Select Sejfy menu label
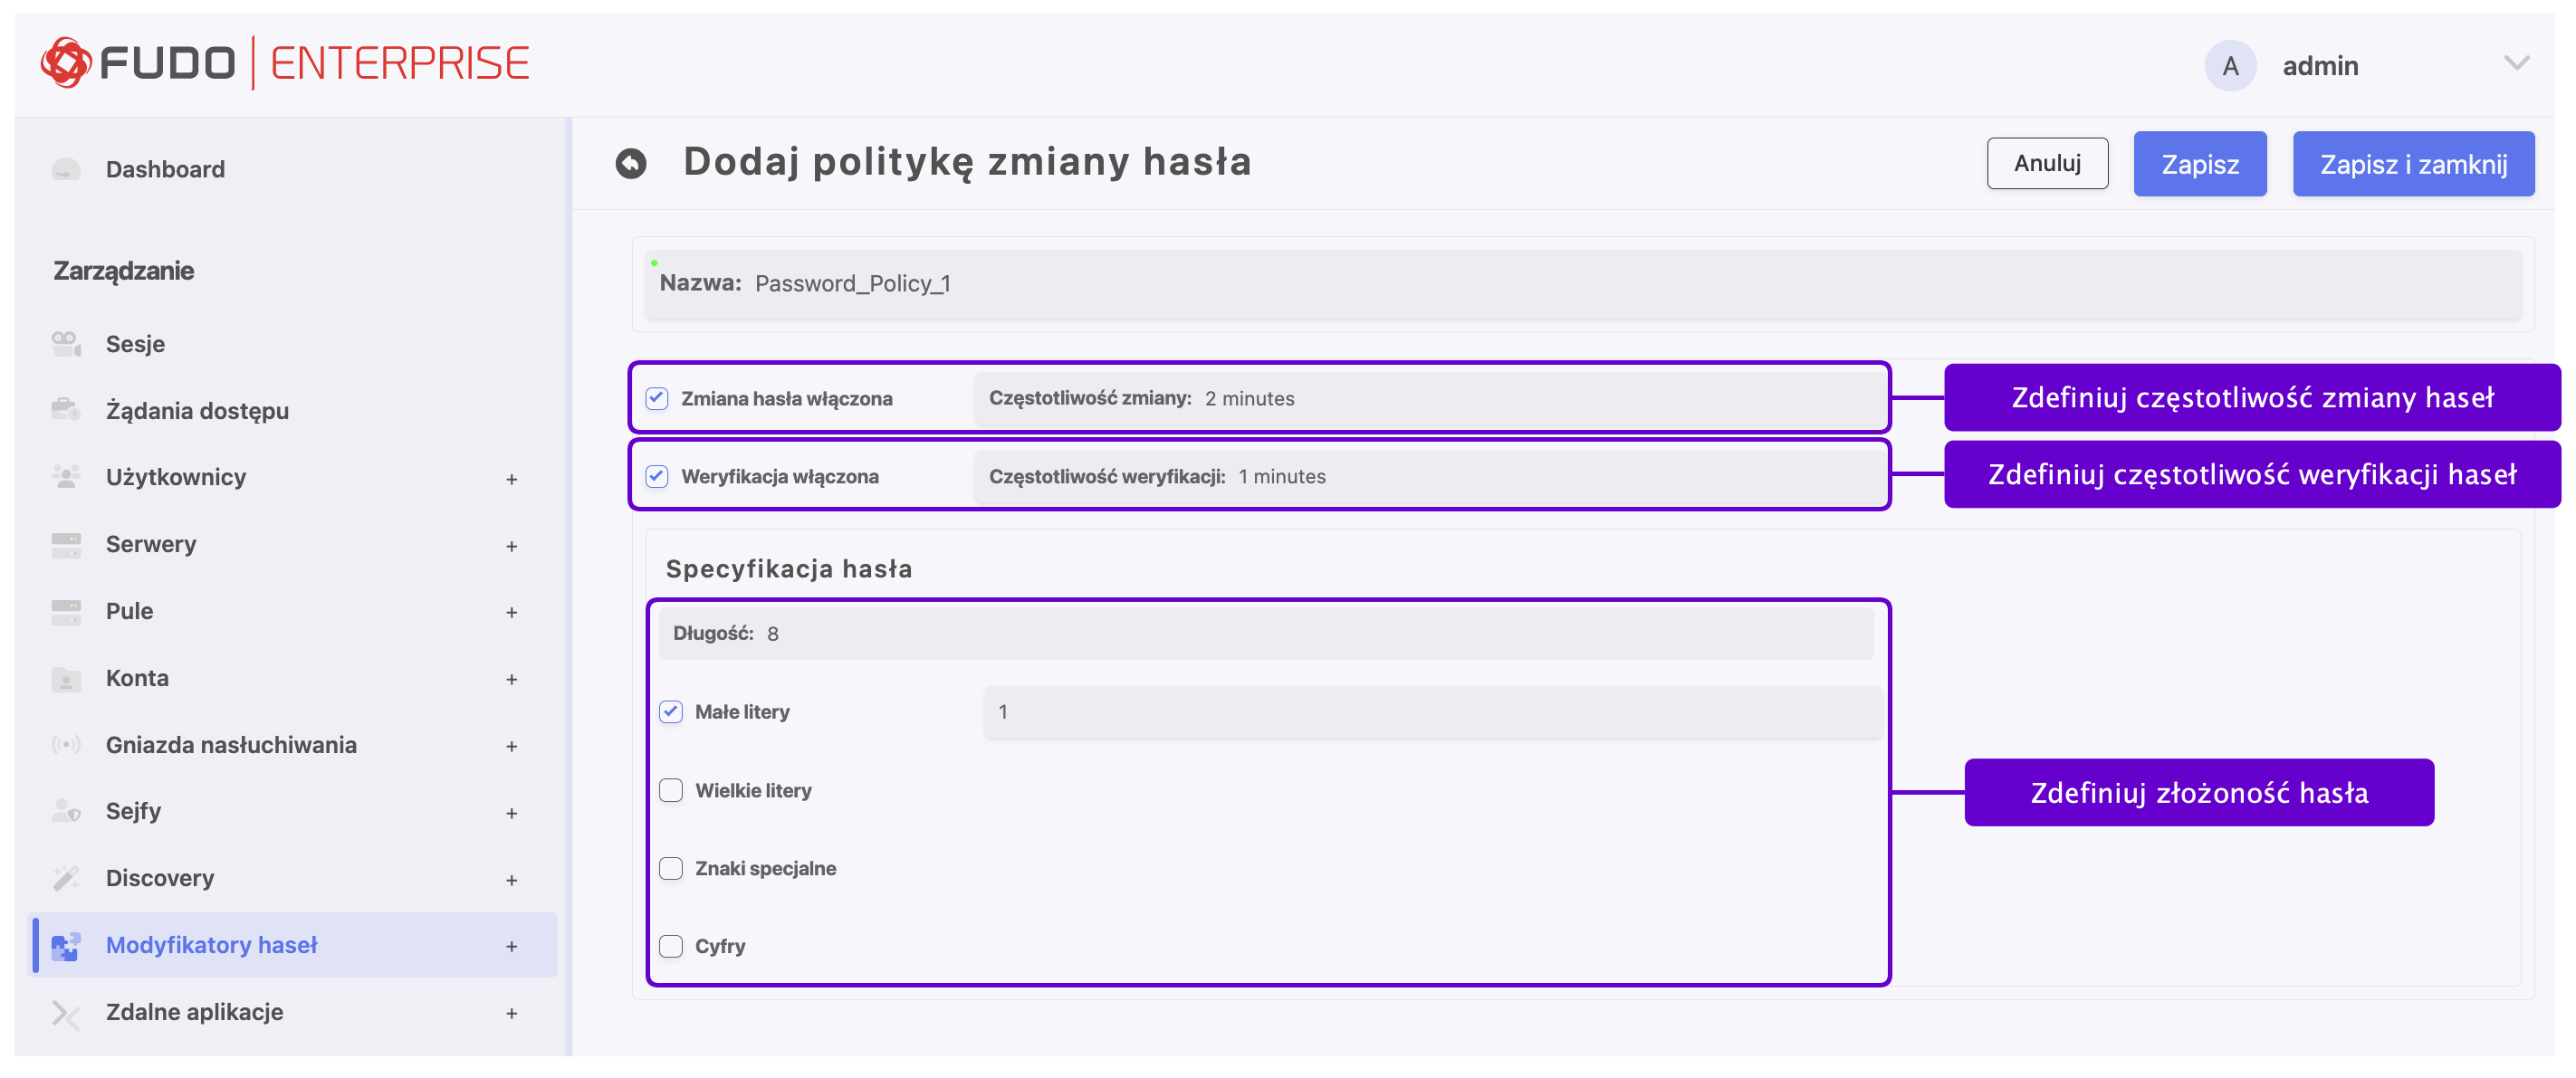The image size is (2576, 1078). click(133, 811)
